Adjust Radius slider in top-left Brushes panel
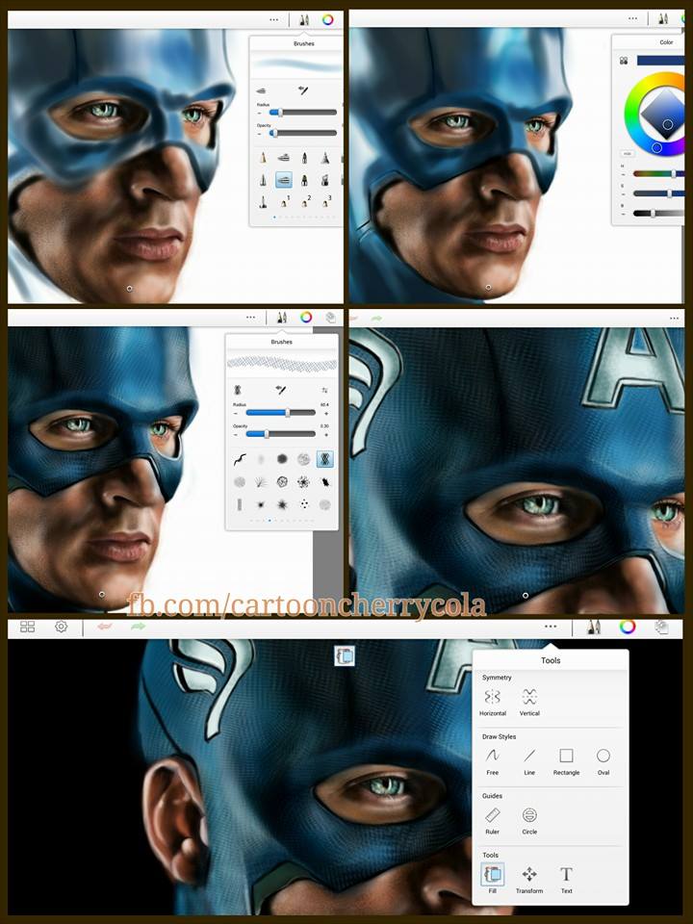 [x=303, y=112]
